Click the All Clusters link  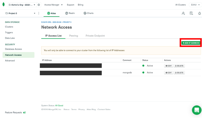point(180,5)
